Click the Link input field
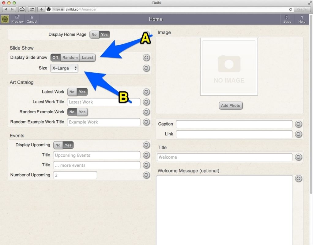313x245 pixels. point(234,134)
